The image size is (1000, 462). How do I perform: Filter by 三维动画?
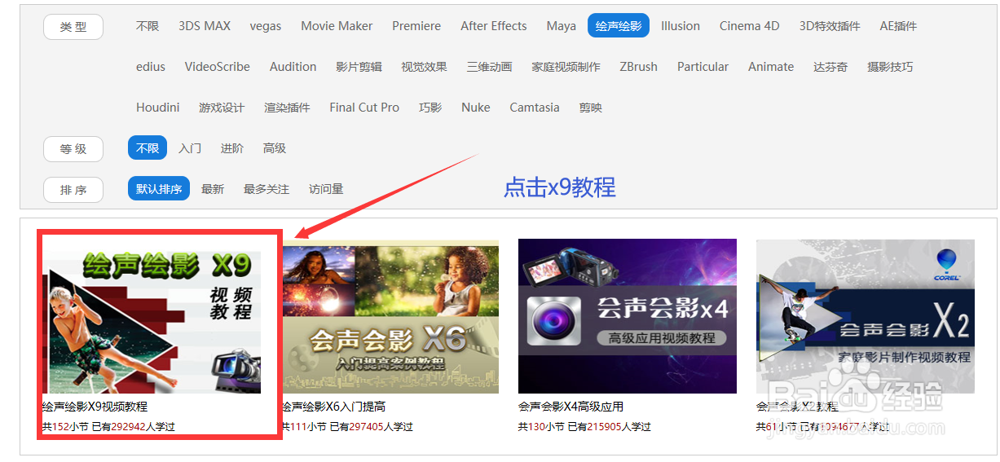[490, 67]
